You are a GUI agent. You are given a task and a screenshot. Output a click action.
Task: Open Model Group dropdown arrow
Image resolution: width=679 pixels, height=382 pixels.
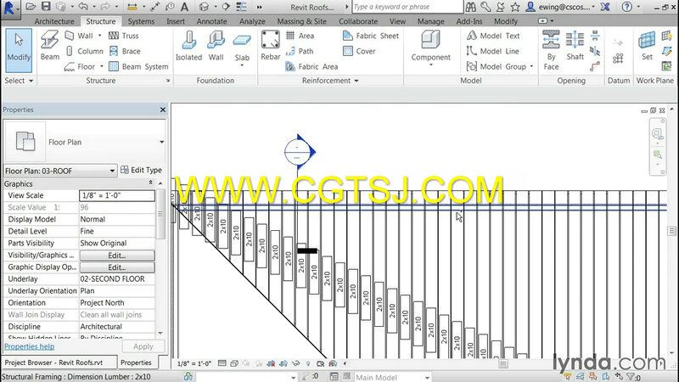coord(531,67)
